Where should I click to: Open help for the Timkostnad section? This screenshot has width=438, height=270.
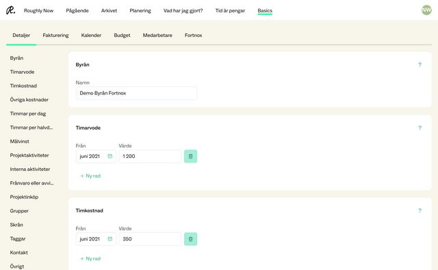click(420, 211)
